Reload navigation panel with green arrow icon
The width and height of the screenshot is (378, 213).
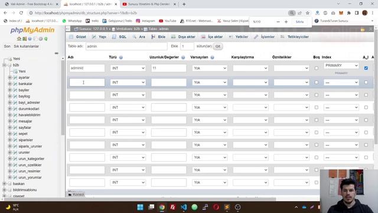46,38
